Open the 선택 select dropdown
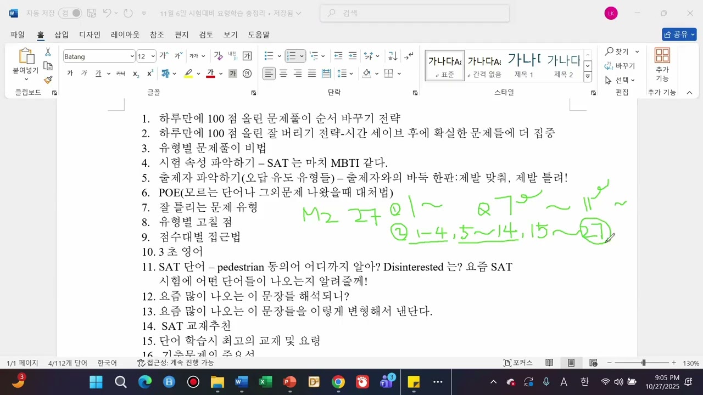The width and height of the screenshot is (703, 395). click(620, 80)
